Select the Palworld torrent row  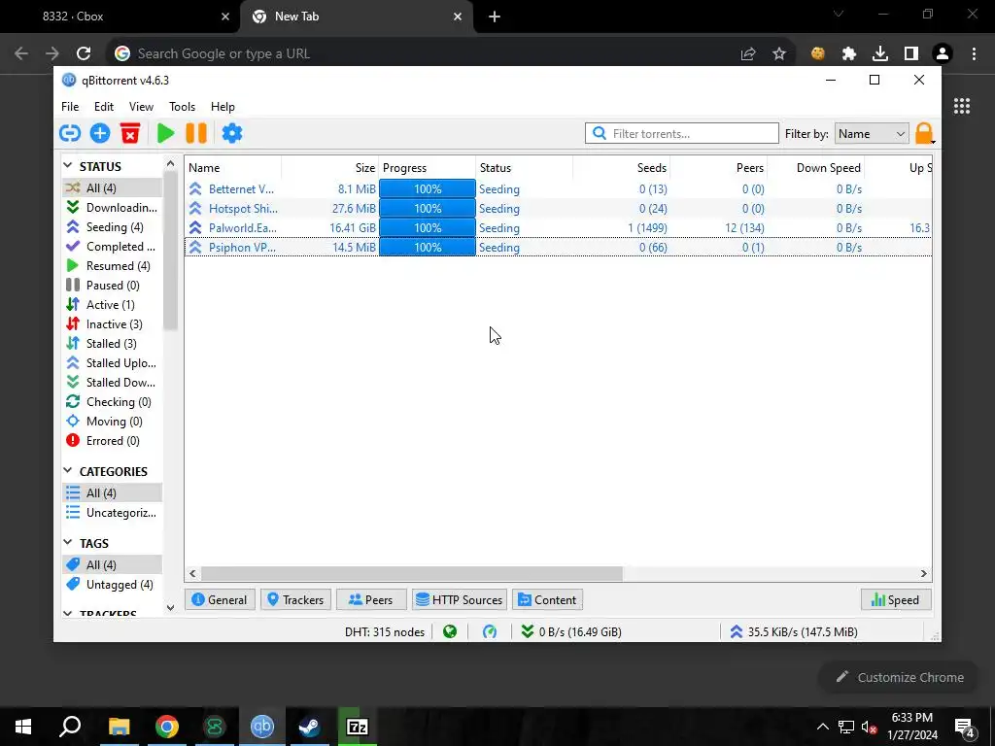558,227
